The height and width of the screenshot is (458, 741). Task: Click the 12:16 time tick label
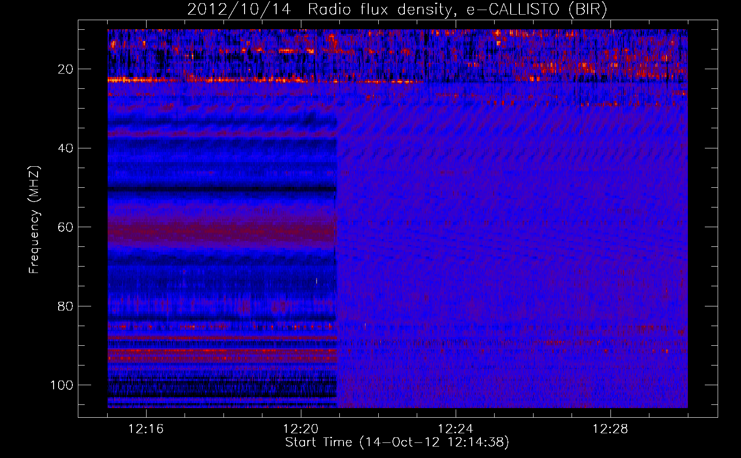[x=146, y=429]
